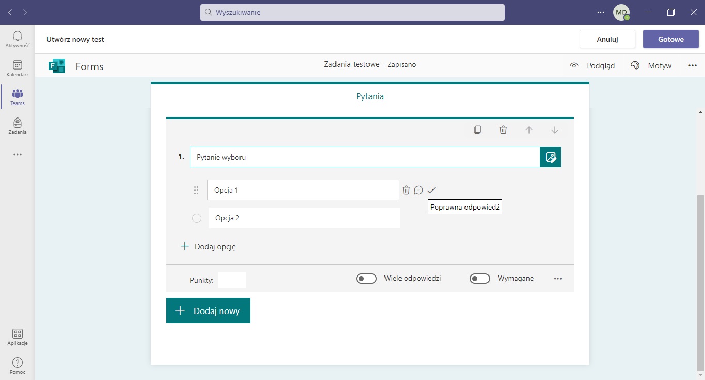Expand more apps ellipsis in sidebar
Viewport: 705px width, 380px height.
click(18, 154)
